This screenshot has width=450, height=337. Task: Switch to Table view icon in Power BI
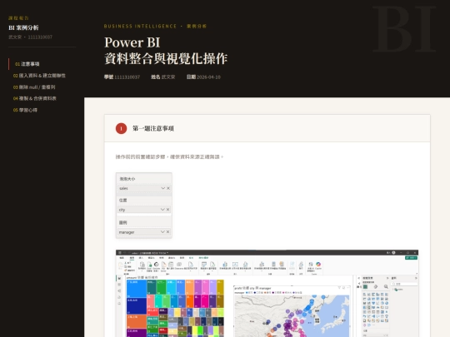click(x=119, y=285)
